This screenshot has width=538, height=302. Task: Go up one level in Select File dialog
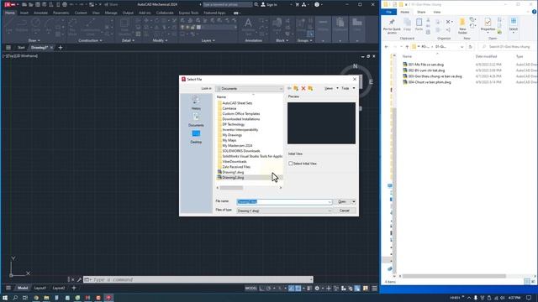(296, 88)
